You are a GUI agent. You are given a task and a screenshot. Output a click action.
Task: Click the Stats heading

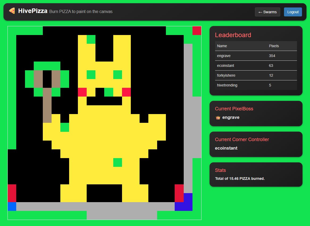pos(220,170)
